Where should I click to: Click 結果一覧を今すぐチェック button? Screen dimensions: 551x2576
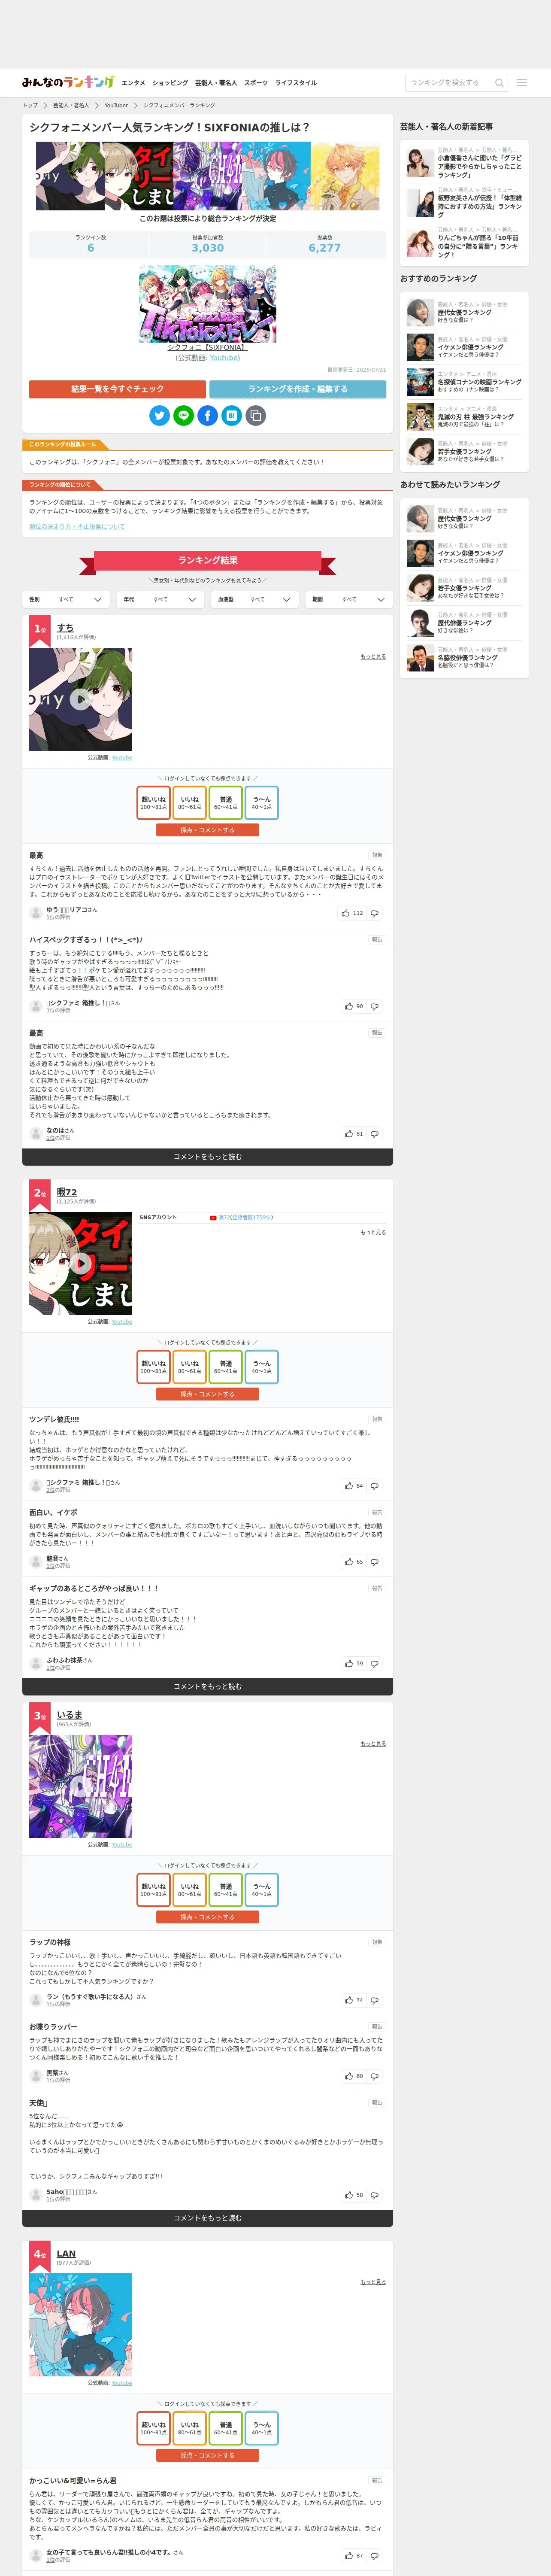[117, 389]
